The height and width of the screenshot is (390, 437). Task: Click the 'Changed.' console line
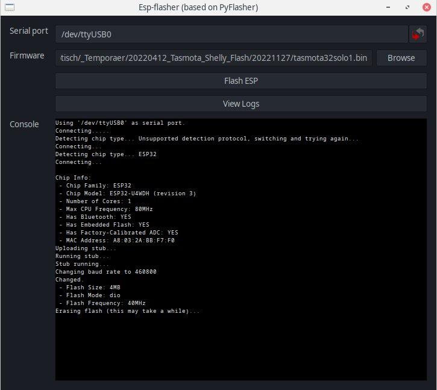pyautogui.click(x=69, y=279)
